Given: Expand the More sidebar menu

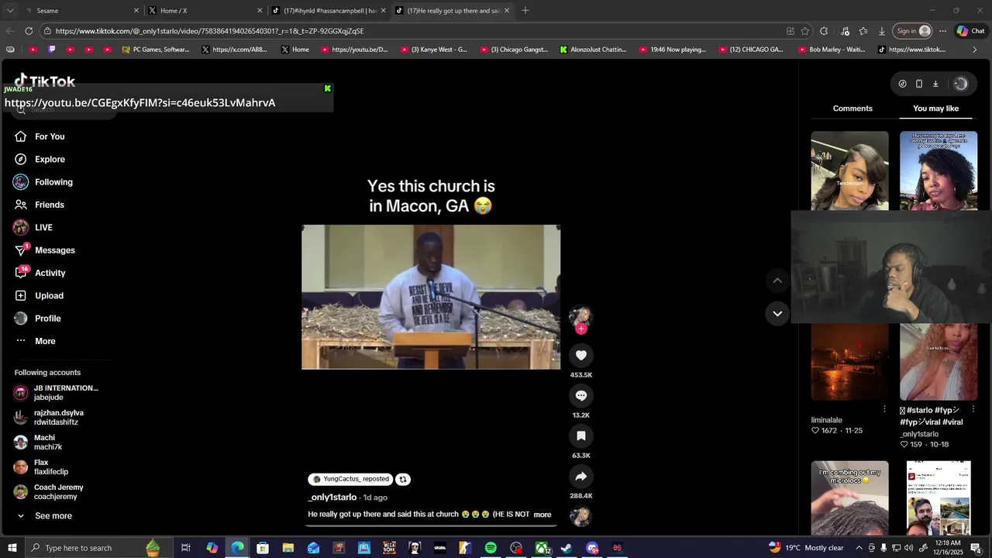Looking at the screenshot, I should [45, 341].
